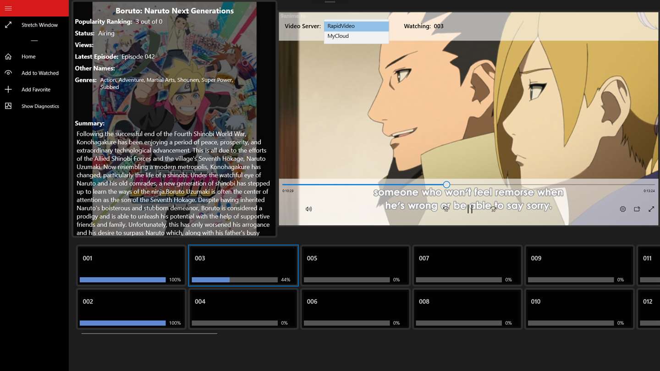Screen dimensions: 660x371
Task: Choose the Add to Watched label
Action: click(40, 73)
